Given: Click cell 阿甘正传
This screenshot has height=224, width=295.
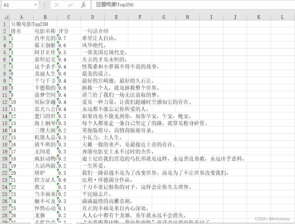Looking at the screenshot, I should click(45, 52).
